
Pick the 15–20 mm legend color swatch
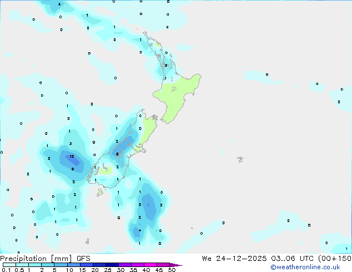86,265
